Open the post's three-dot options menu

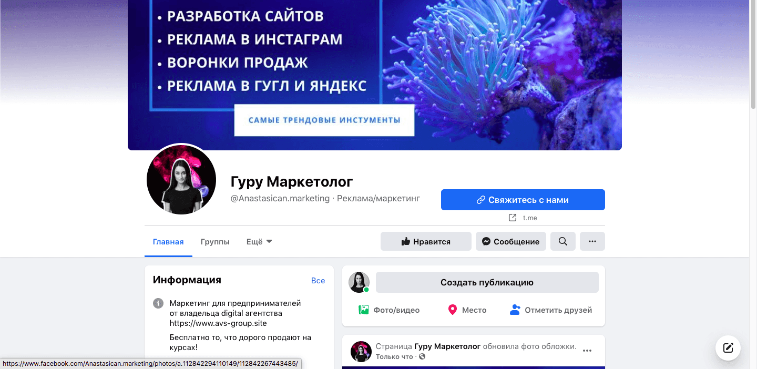point(588,351)
